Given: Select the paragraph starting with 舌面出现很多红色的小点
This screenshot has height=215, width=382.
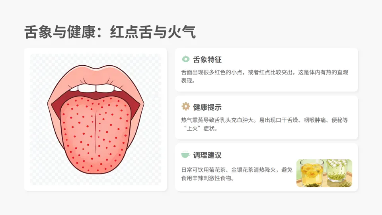Looking at the screenshot, I should pos(265,76).
